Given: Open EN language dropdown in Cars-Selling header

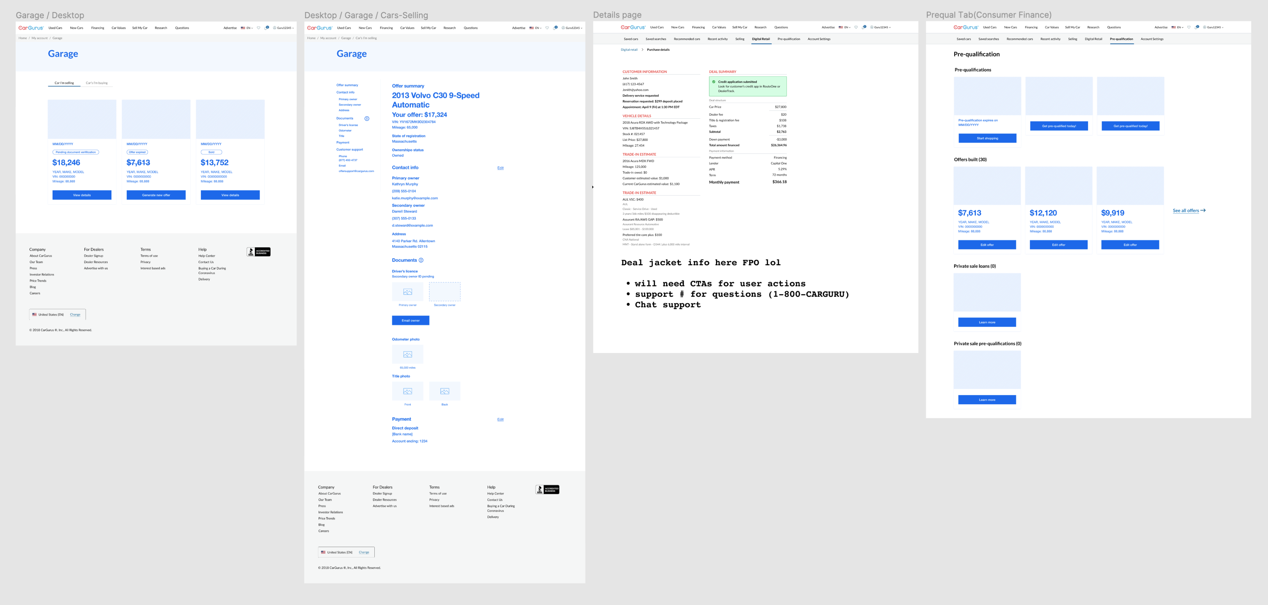Looking at the screenshot, I should (535, 28).
